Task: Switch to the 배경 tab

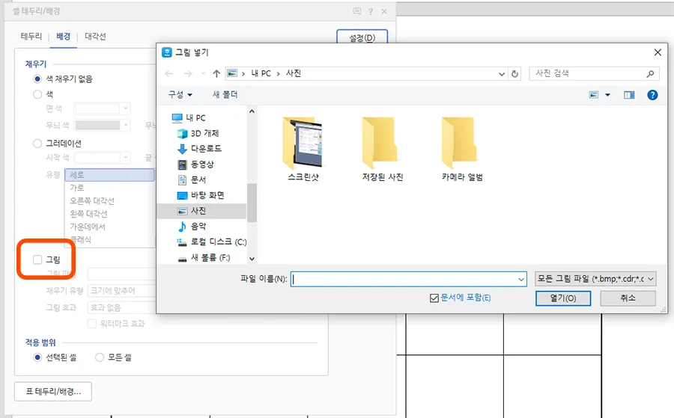Action: point(63,37)
